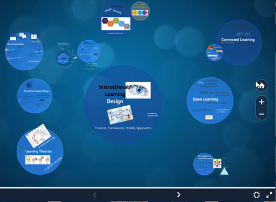Enter fullscreen mode
The width and height of the screenshot is (276, 202).
[x=269, y=195]
